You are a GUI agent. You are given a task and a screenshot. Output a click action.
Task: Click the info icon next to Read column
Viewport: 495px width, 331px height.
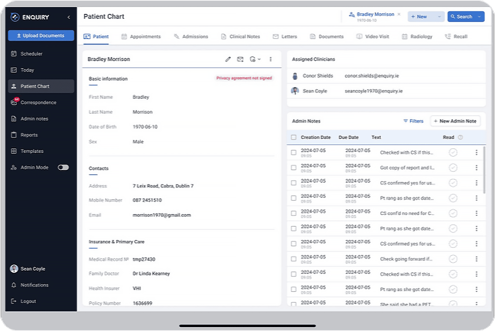[x=460, y=137]
